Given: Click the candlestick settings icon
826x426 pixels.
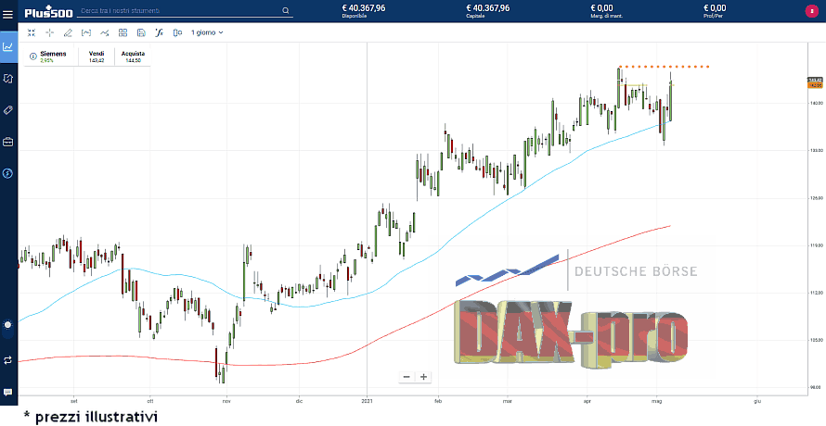Looking at the screenshot, I should coord(177,32).
